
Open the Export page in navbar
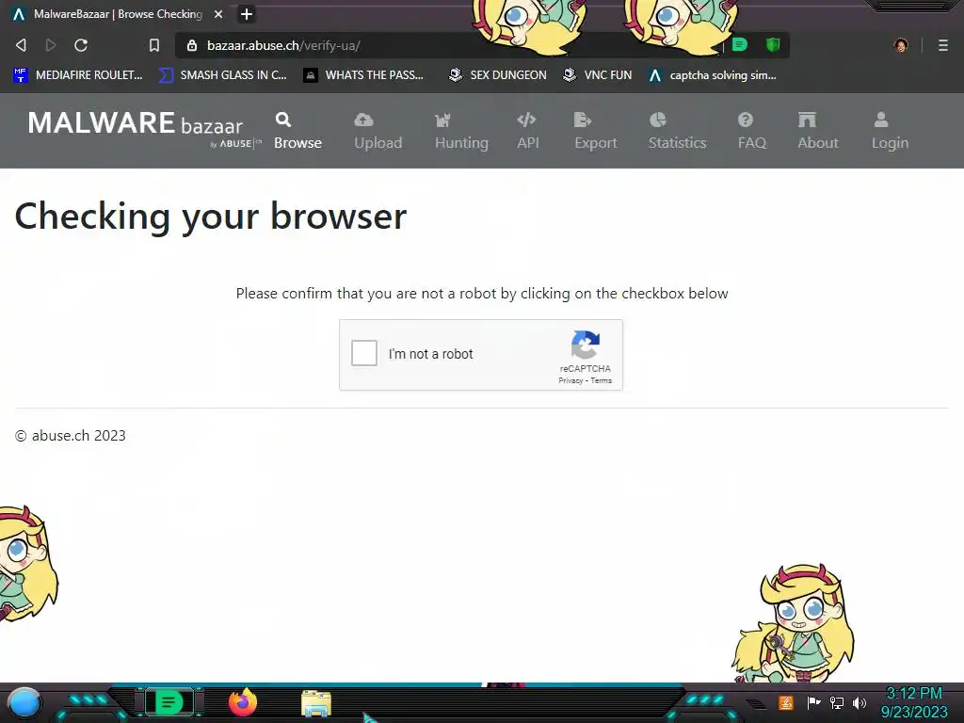tap(595, 131)
